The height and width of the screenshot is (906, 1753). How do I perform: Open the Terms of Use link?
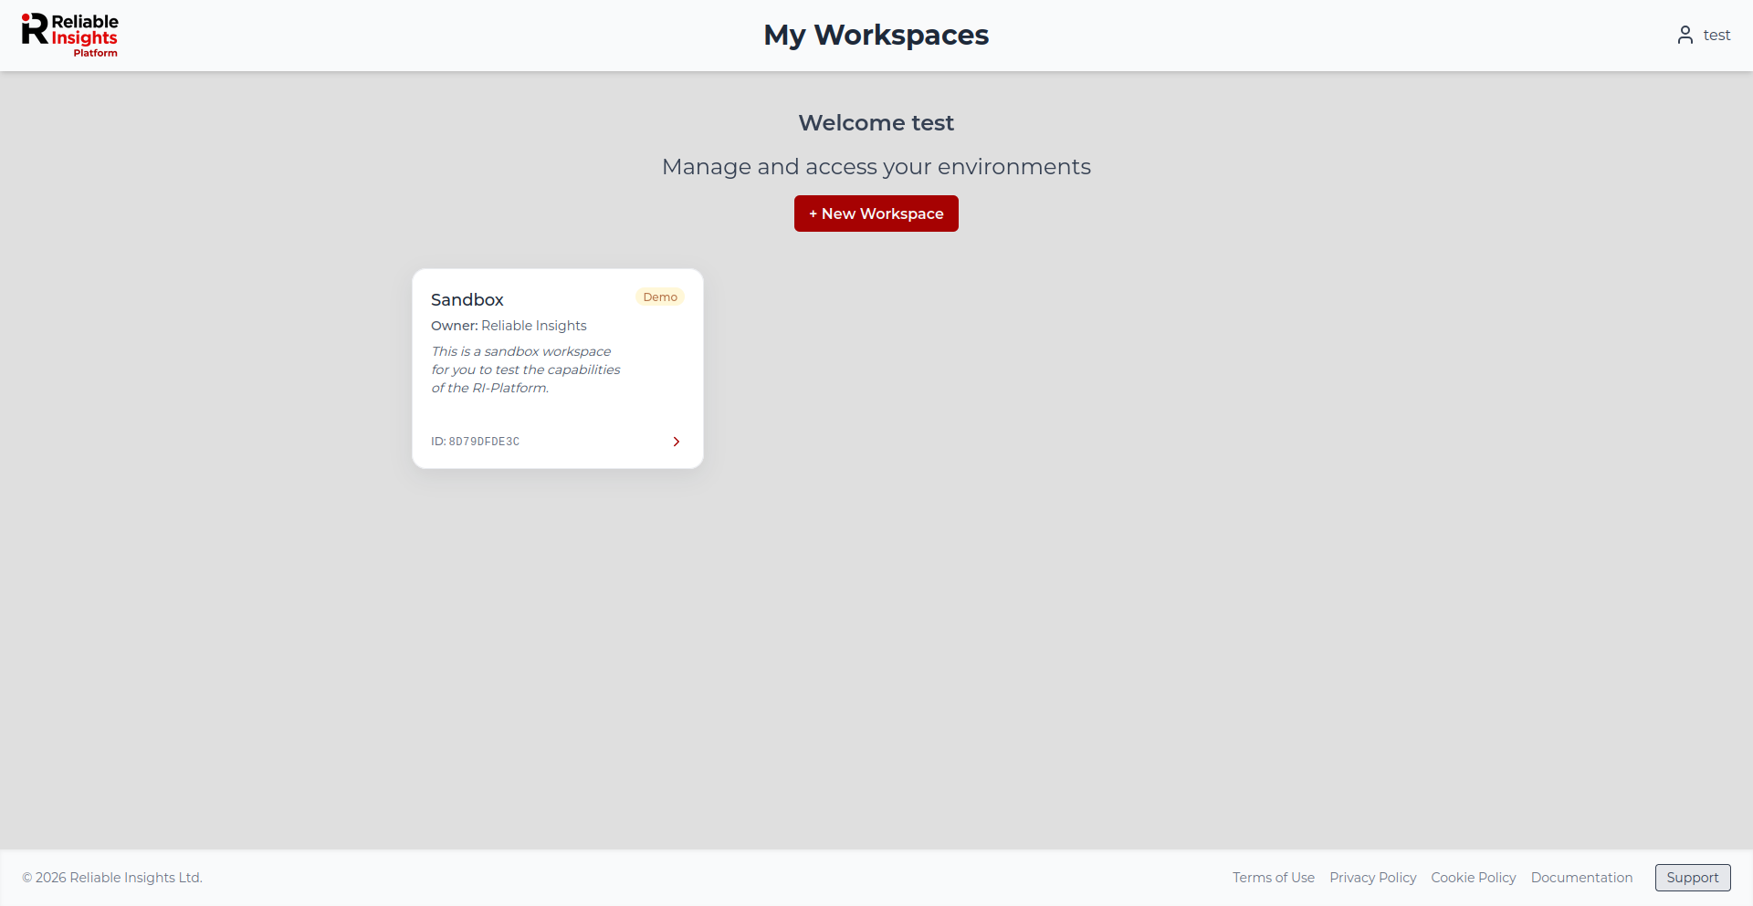1273,878
